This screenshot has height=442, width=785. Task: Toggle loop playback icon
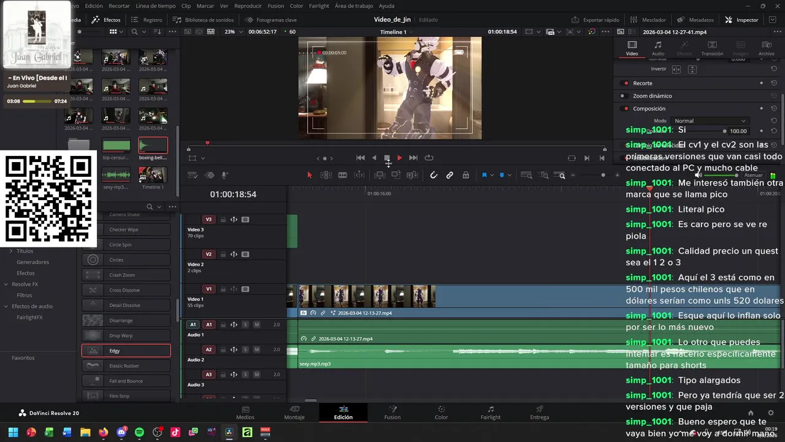coord(429,158)
